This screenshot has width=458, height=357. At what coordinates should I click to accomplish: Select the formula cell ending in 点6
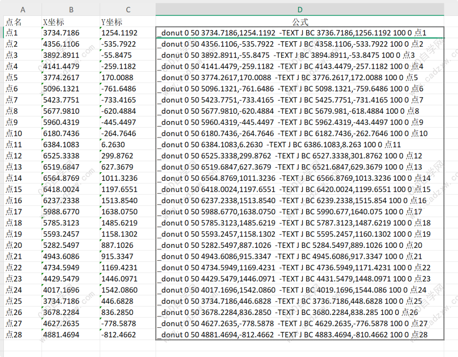coord(300,89)
